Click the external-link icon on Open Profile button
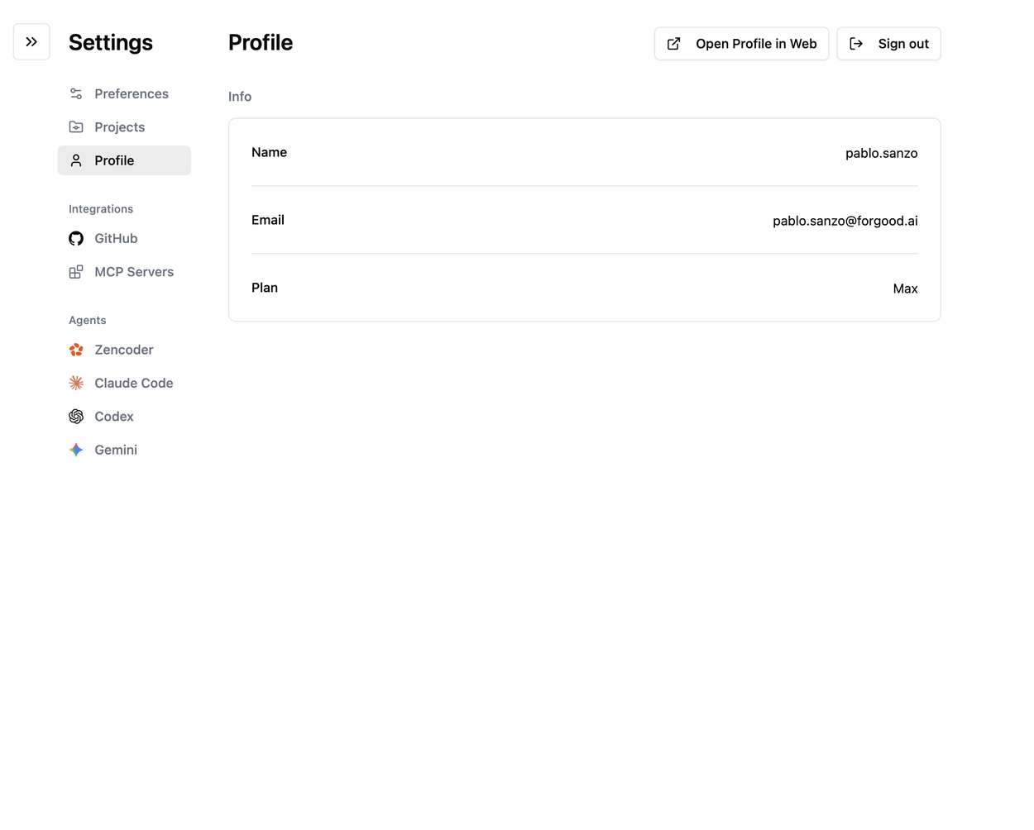Viewport: 1034px width, 830px height. click(673, 43)
